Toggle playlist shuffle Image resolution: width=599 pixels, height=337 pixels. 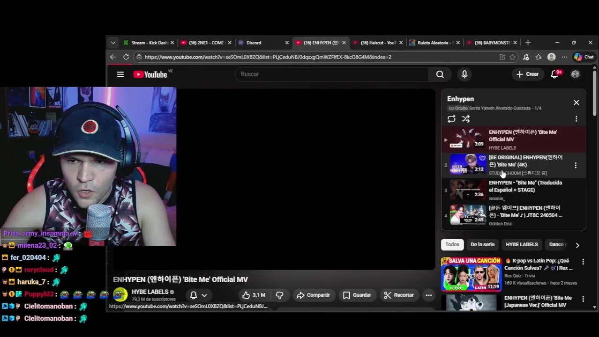click(x=465, y=119)
